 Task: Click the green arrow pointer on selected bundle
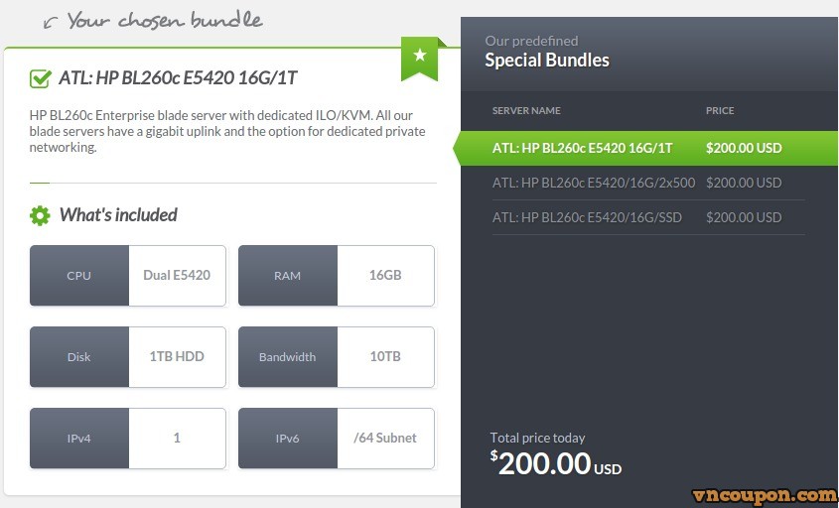(x=457, y=148)
